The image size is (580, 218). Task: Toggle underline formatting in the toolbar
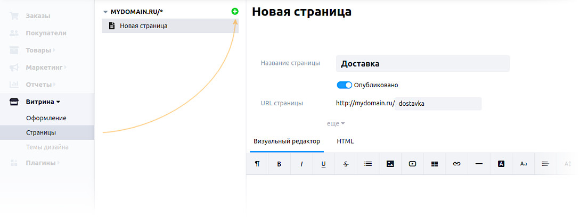click(323, 164)
